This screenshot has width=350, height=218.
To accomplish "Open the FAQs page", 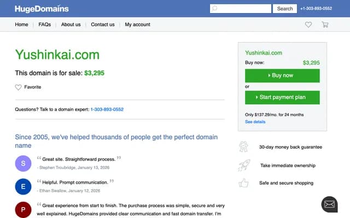I will point(44,25).
